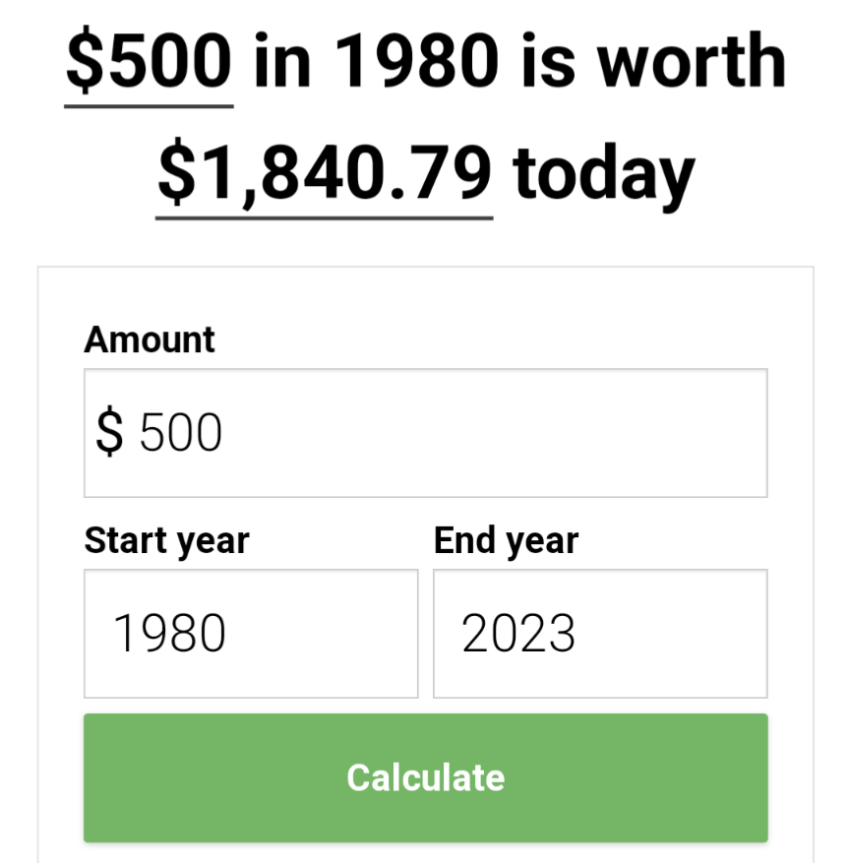The image size is (850, 863).
Task: Focus the Amount input field
Action: pos(425,433)
